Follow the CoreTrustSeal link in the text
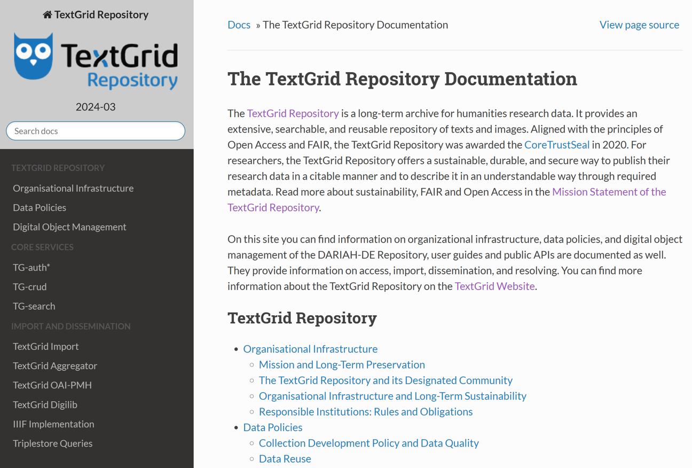This screenshot has width=692, height=468. pyautogui.click(x=557, y=144)
